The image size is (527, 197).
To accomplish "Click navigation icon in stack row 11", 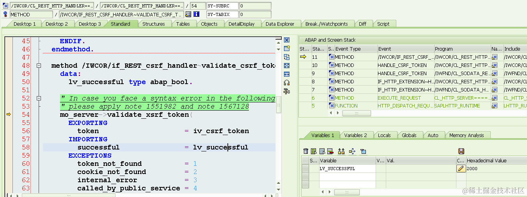I will tap(495, 57).
